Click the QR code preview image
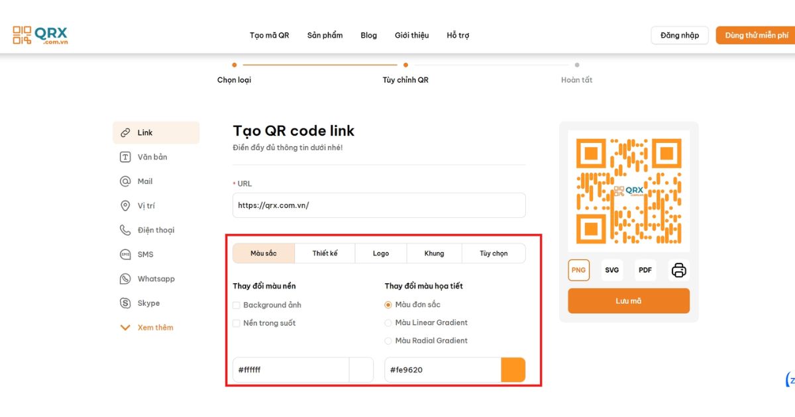795x417 pixels. pos(629,191)
